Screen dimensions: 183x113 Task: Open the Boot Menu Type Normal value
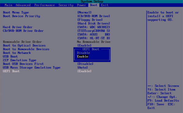pos(84,13)
